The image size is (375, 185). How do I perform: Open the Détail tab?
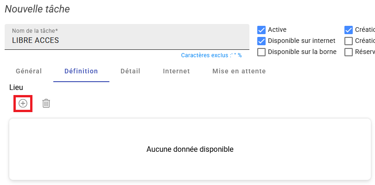point(130,71)
